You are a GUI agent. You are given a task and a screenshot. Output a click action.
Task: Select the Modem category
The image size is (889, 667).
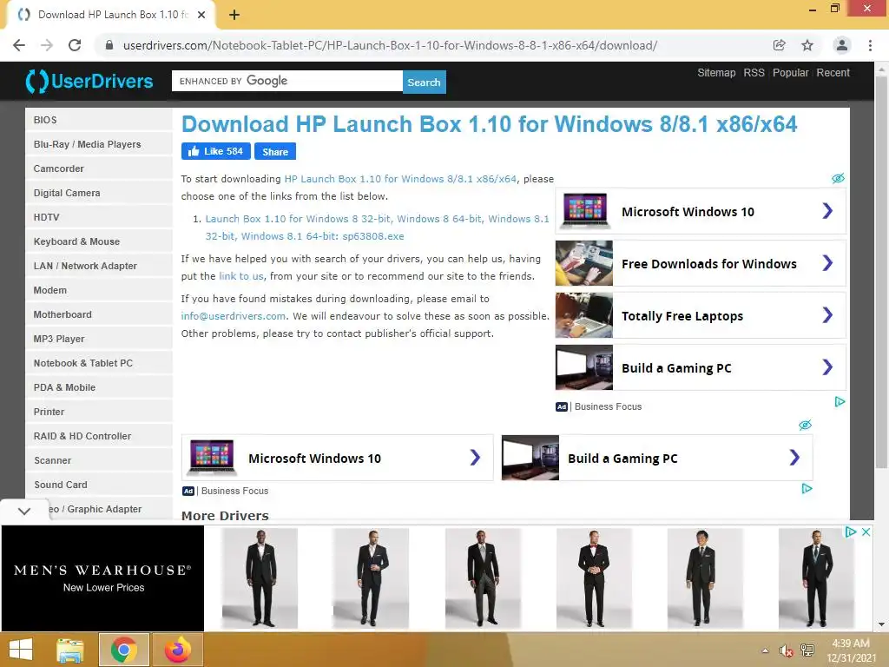(x=99, y=290)
